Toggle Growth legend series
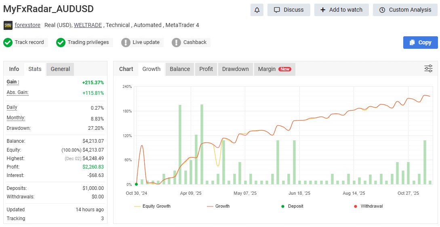Image resolution: width=440 pixels, height=227 pixels. pyautogui.click(x=218, y=206)
